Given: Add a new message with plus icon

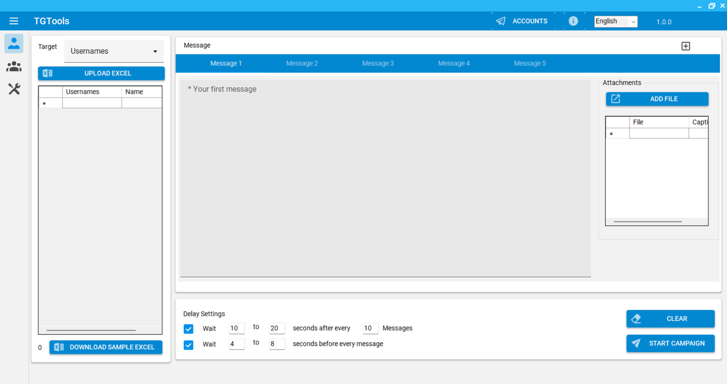Looking at the screenshot, I should tap(686, 46).
